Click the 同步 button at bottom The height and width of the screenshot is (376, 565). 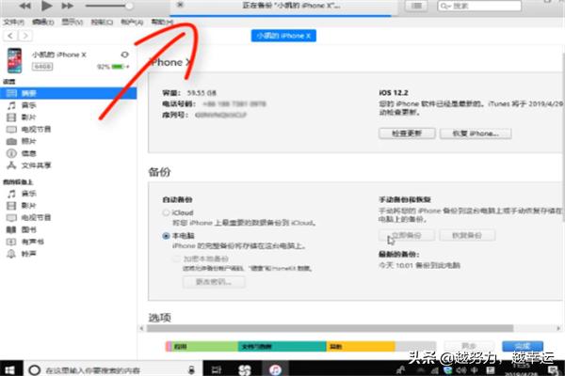(468, 346)
